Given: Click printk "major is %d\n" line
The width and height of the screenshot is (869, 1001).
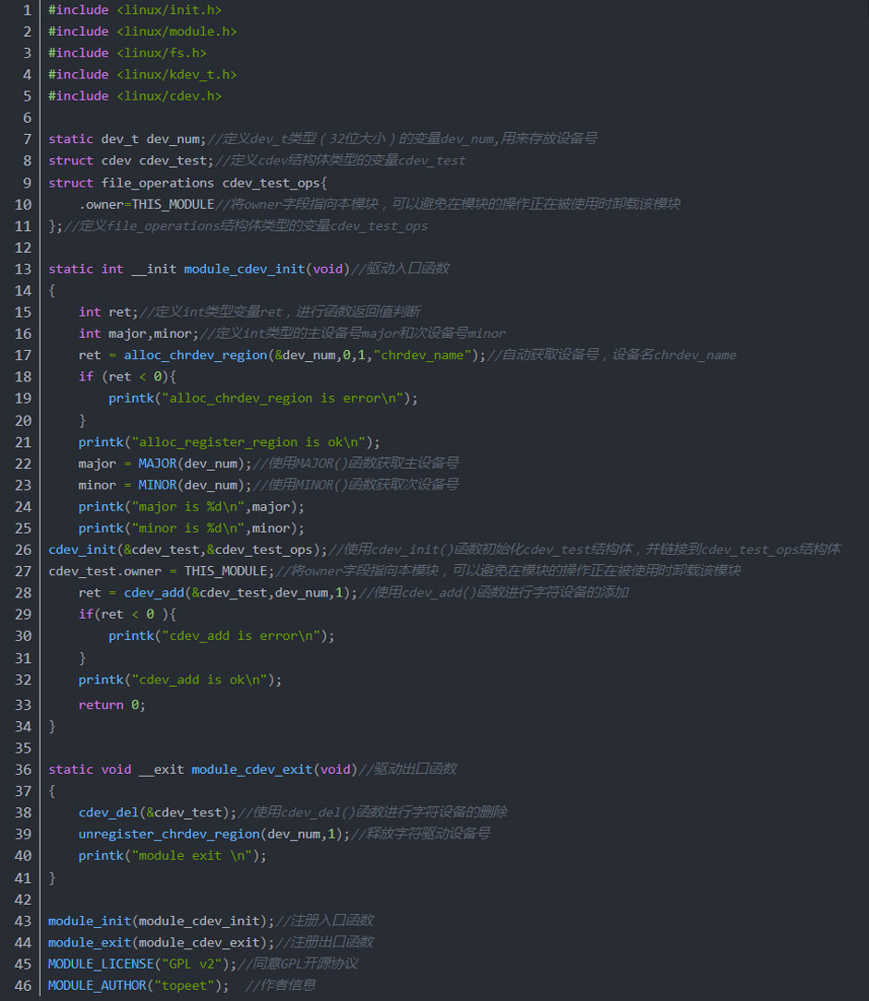Looking at the screenshot, I should (191, 507).
